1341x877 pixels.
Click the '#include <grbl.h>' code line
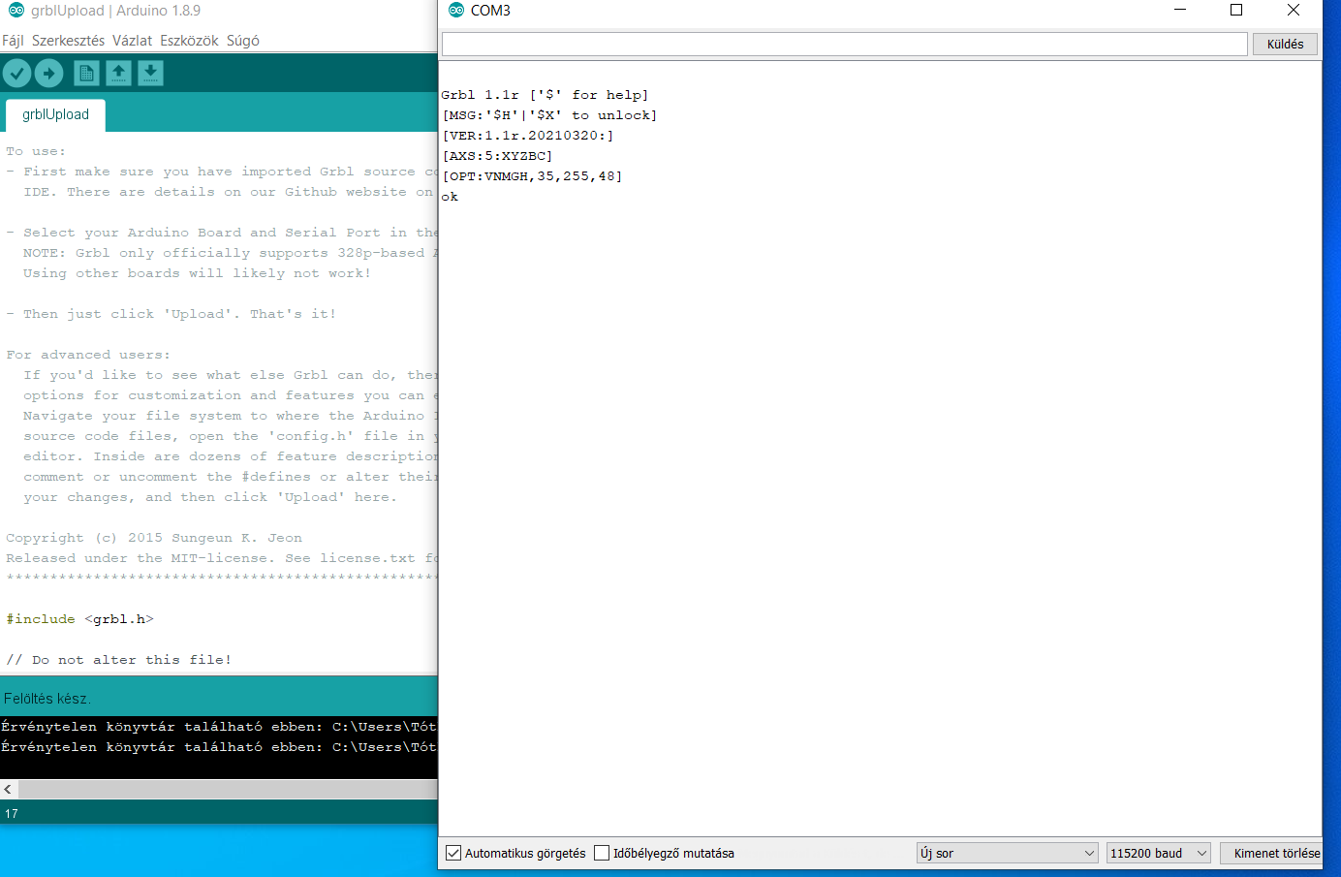(80, 619)
